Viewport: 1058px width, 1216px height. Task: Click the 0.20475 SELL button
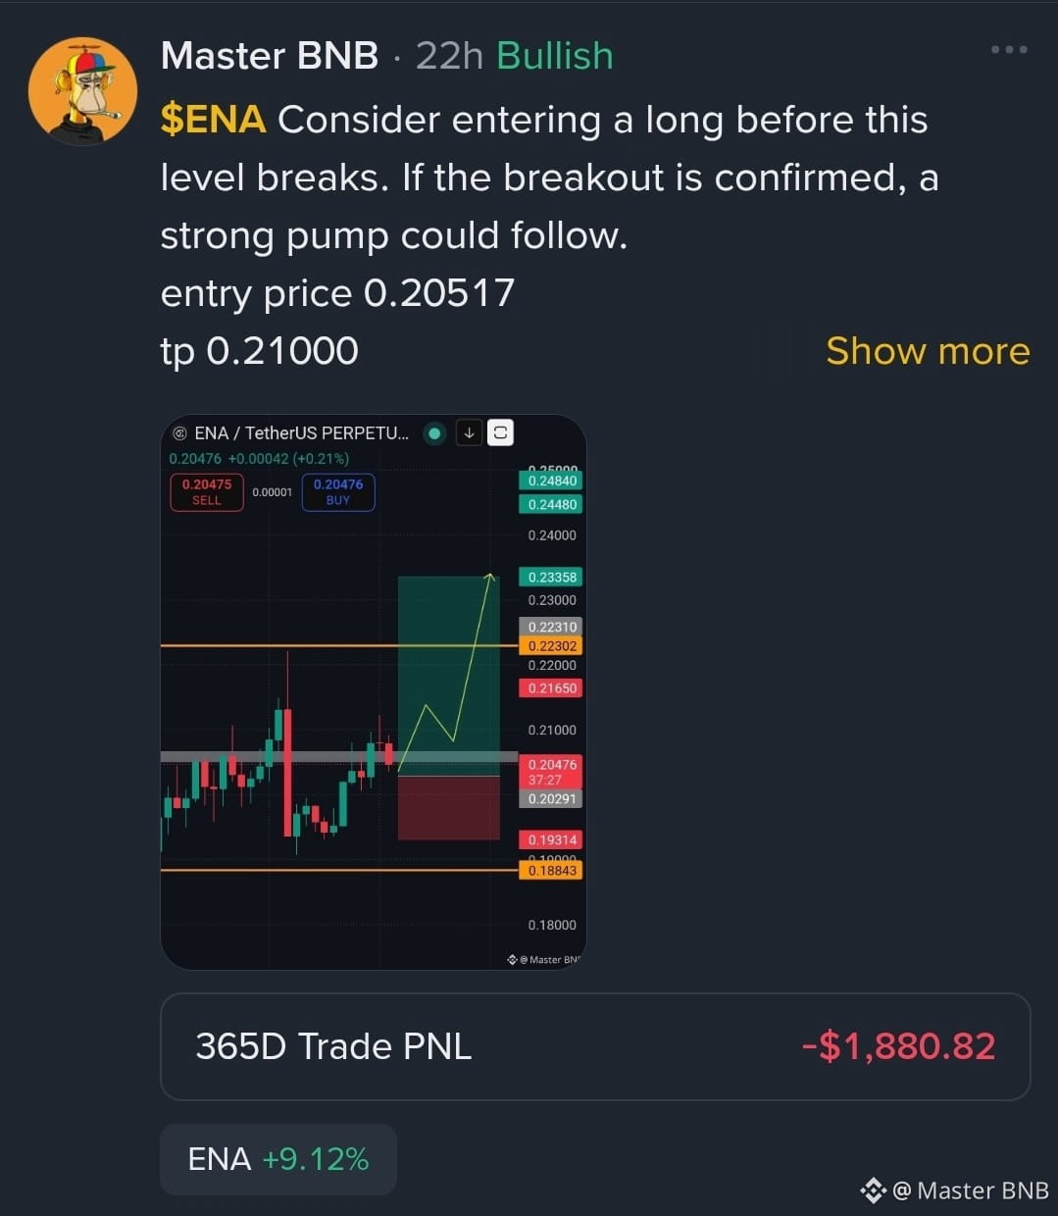pos(207,492)
